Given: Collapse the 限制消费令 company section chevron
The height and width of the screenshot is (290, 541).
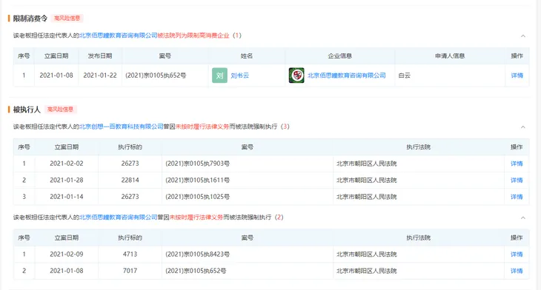Looking at the screenshot, I should 523,36.
